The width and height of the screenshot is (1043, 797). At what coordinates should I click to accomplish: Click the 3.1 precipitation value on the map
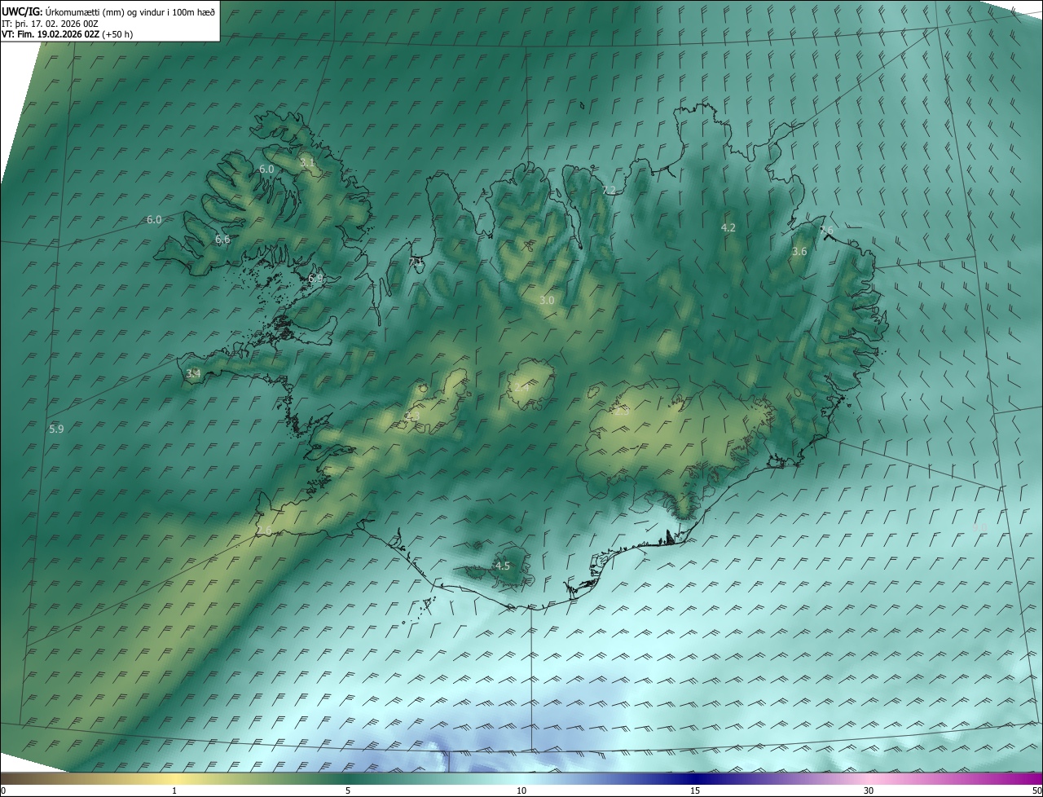coord(307,163)
